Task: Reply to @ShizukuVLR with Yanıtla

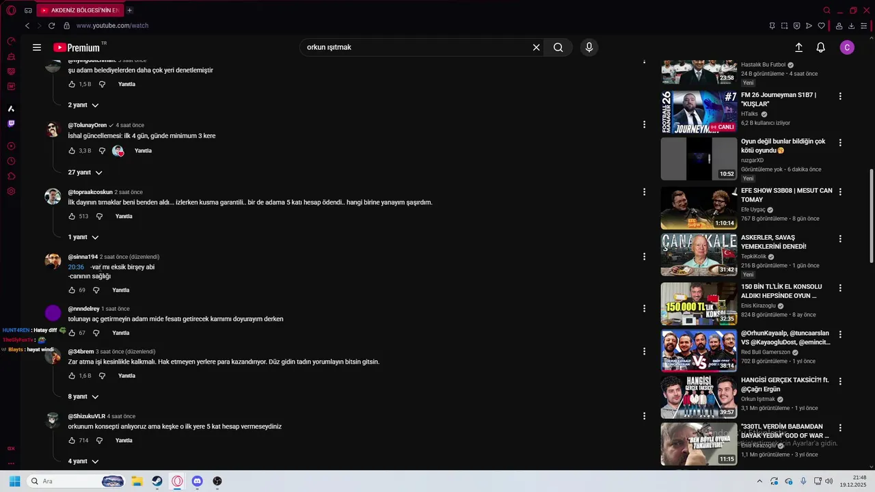Action: tap(124, 441)
